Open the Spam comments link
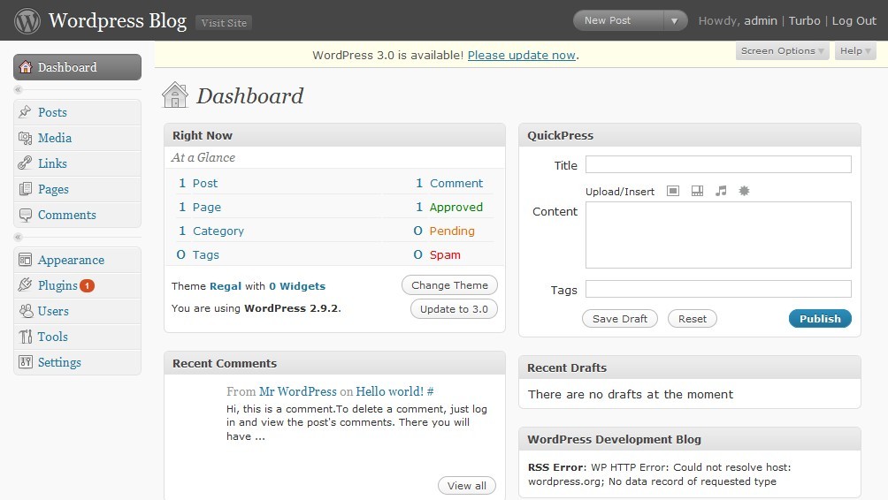The height and width of the screenshot is (500, 888). coord(445,254)
